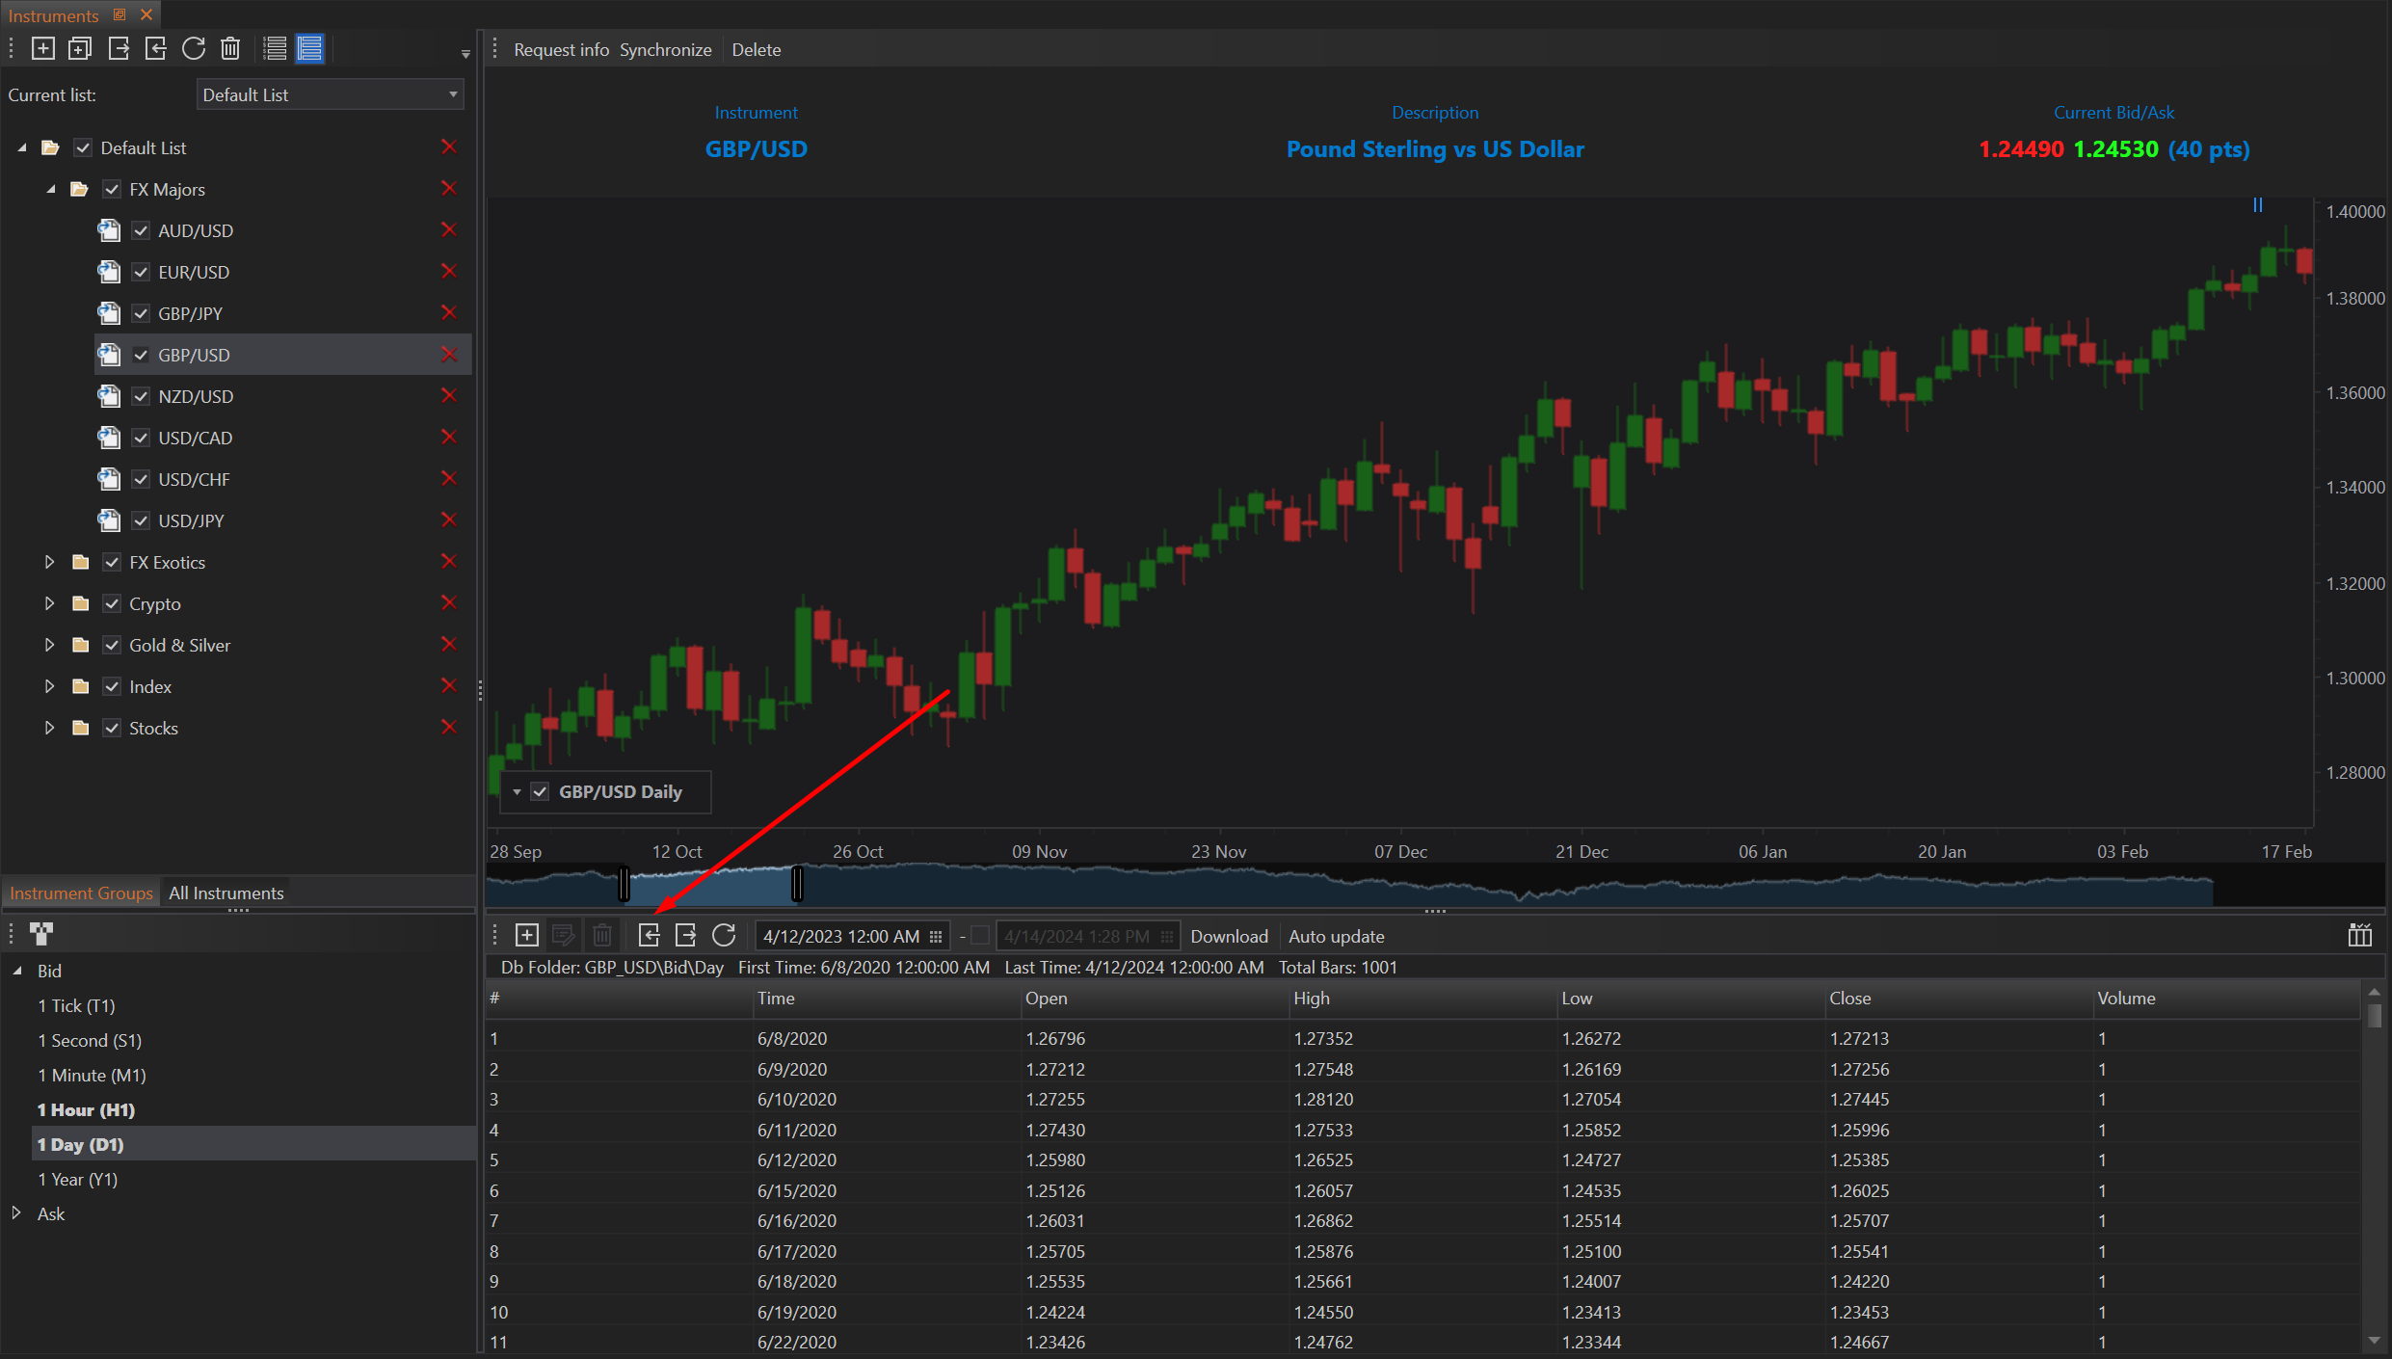Viewport: 2392px width, 1359px height.
Task: Switch to the All Instruments tab
Action: click(226, 893)
